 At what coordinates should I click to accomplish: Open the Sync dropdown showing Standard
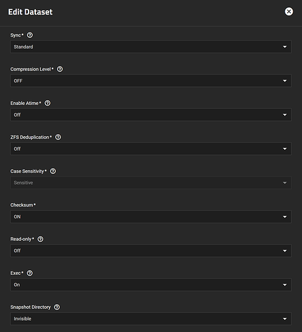pyautogui.click(x=151, y=46)
